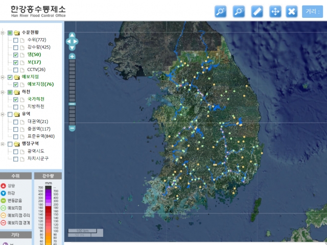Viewport: 327px width, 245px height.
Task: Click the 유역 folder icon
Action: coord(17,114)
